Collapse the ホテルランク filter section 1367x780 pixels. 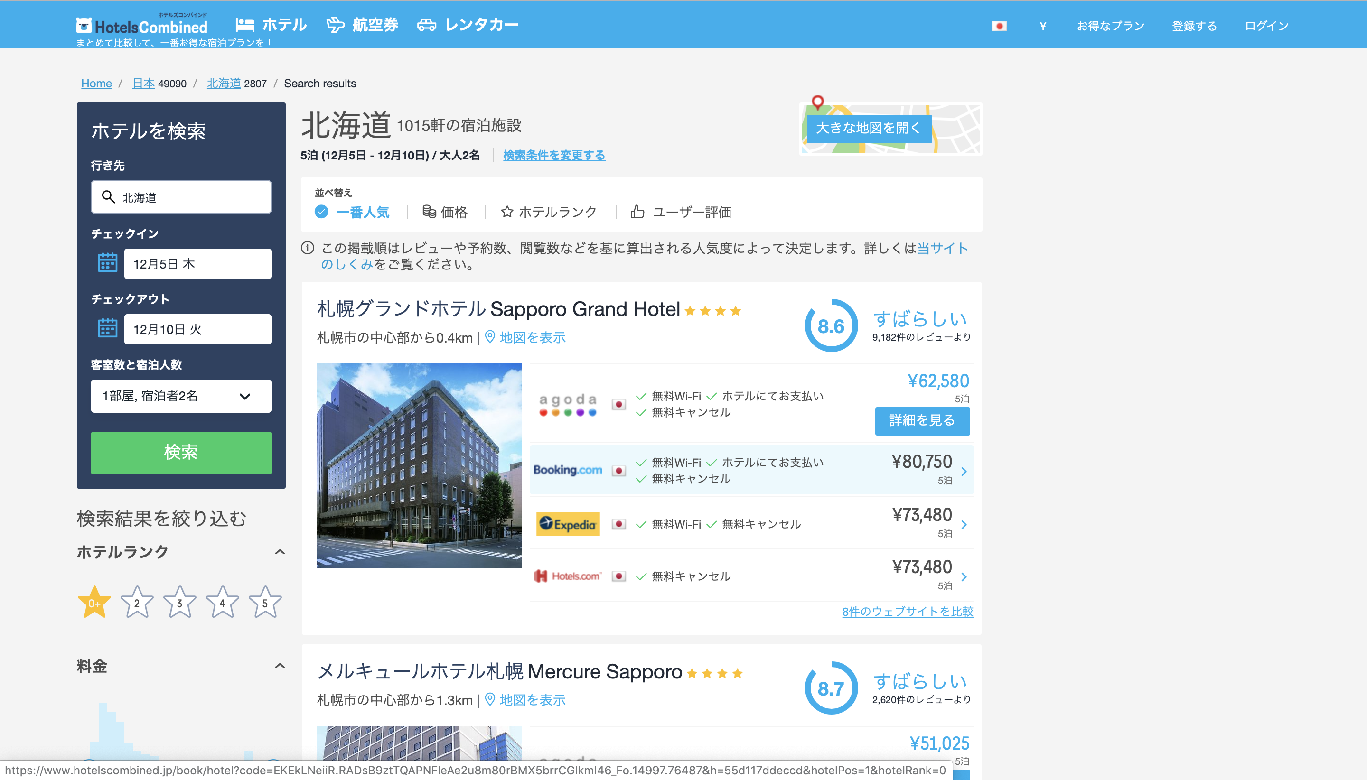(x=279, y=552)
